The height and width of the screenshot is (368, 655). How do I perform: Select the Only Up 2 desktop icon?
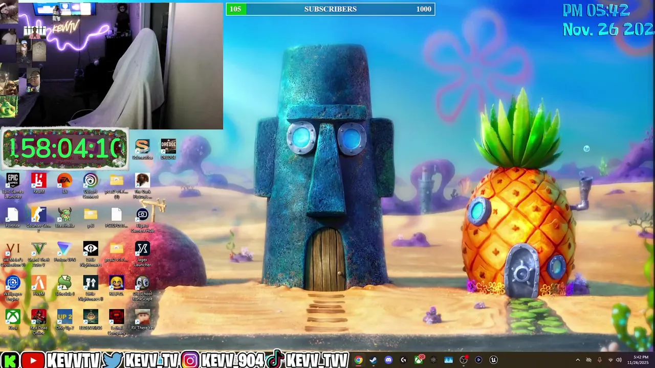coord(64,320)
